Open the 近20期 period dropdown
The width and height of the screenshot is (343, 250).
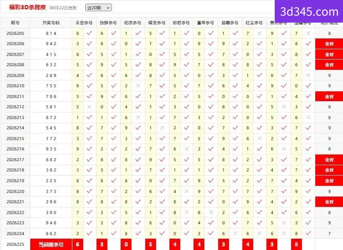click(99, 8)
